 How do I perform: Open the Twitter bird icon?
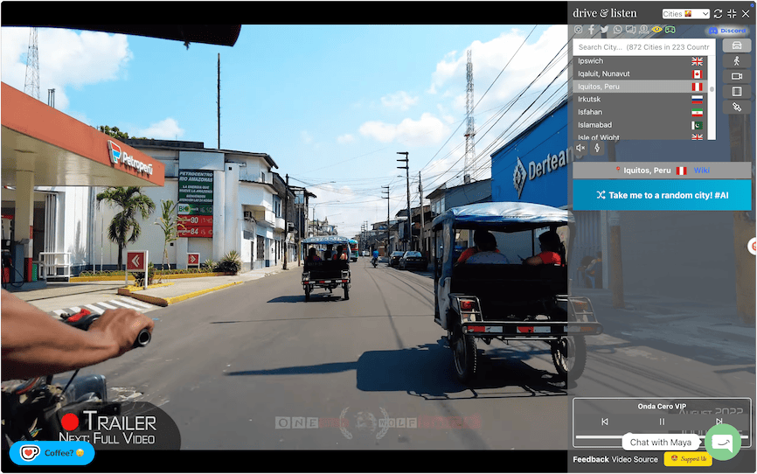604,30
